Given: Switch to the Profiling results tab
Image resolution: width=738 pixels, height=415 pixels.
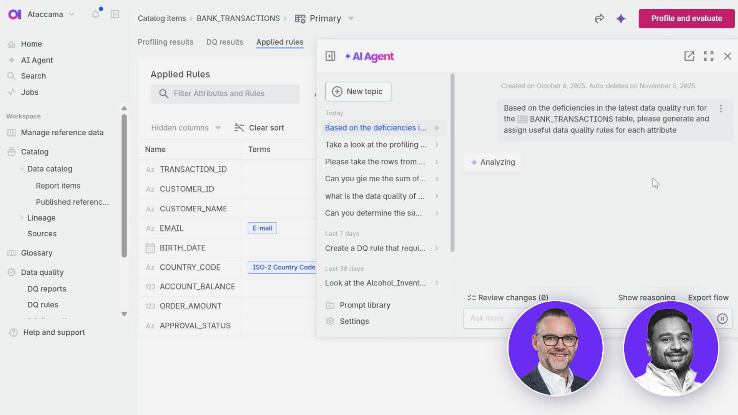Looking at the screenshot, I should [x=165, y=42].
